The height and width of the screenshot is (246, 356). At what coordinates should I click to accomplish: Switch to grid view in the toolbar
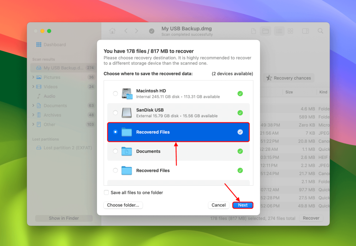click(291, 31)
